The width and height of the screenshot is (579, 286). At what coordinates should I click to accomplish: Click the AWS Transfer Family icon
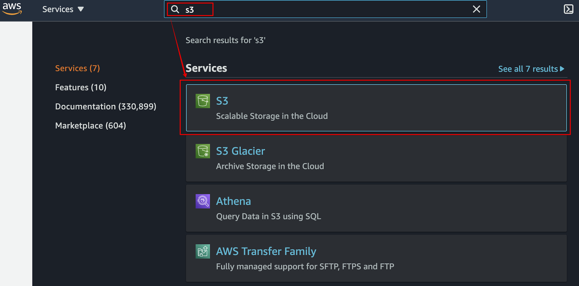click(203, 251)
